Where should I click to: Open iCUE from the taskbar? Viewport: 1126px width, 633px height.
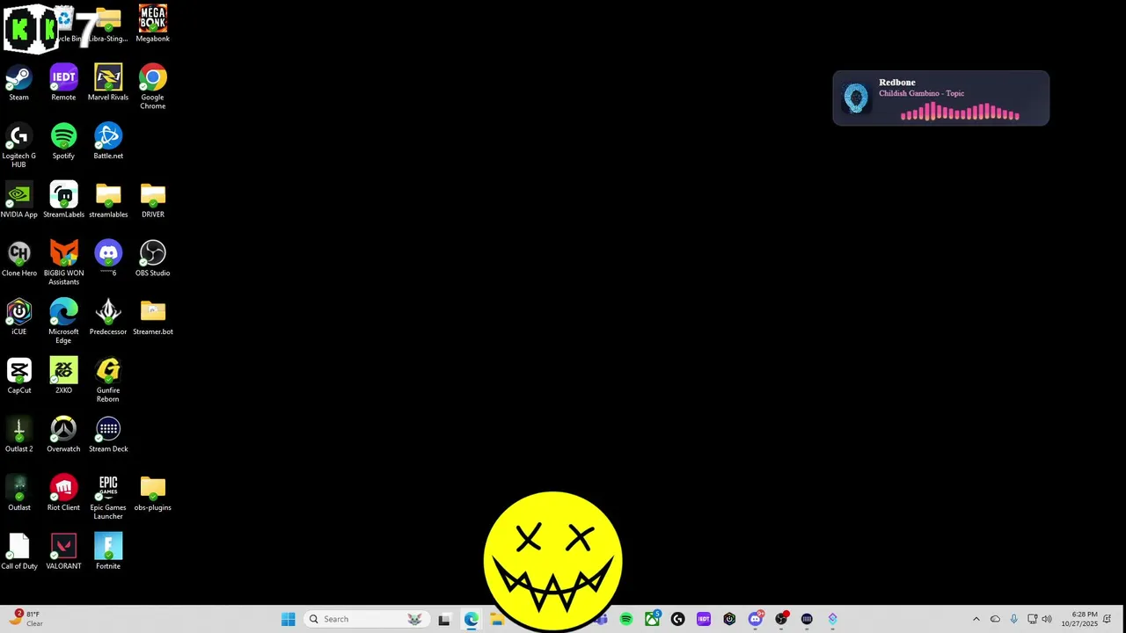pyautogui.click(x=729, y=619)
